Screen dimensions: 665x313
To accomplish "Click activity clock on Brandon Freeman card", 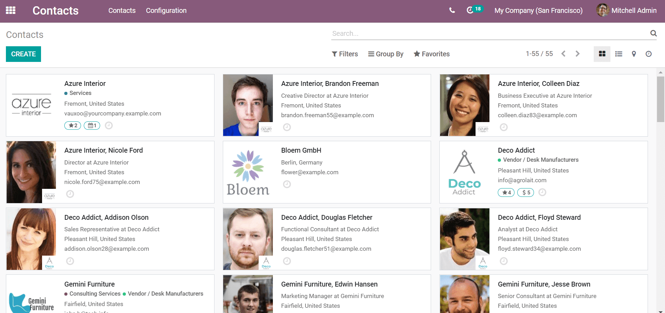I will (x=287, y=127).
